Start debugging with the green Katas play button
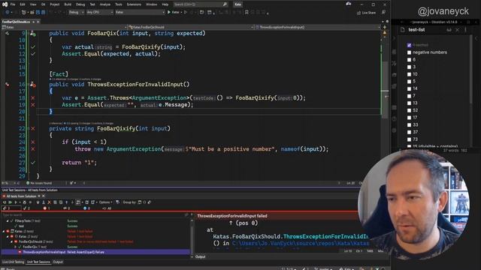Viewport: 481px width, 270px height. [x=174, y=12]
